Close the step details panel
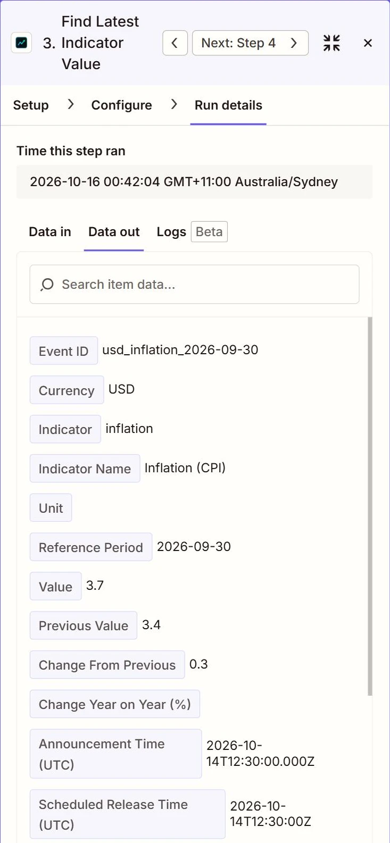The height and width of the screenshot is (843, 390). click(x=368, y=43)
